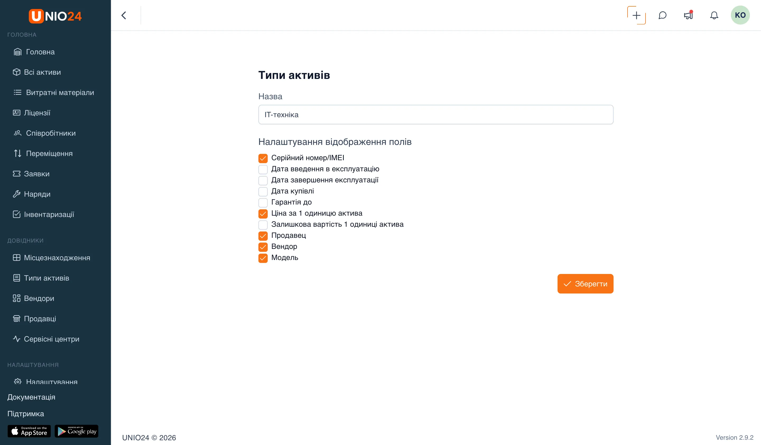Image resolution: width=761 pixels, height=445 pixels.
Task: Open the chat messages icon
Action: point(662,15)
